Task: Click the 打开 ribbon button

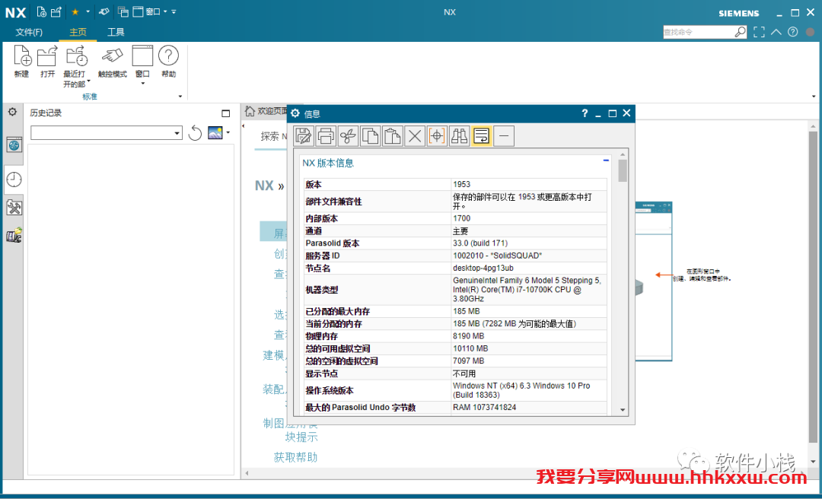Action: click(x=48, y=62)
